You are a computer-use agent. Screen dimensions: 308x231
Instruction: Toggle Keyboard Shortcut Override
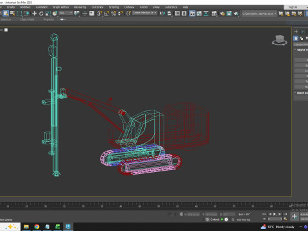click(x=92, y=13)
